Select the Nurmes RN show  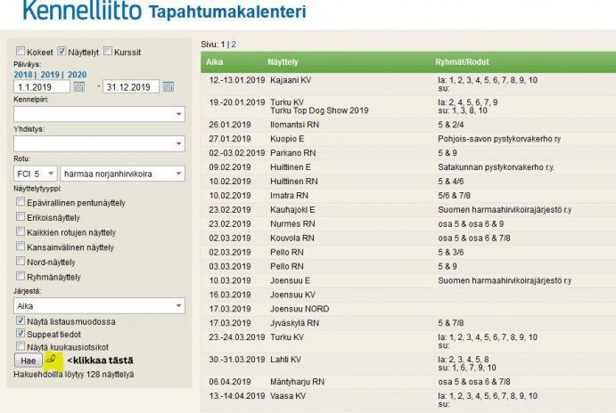tap(292, 224)
